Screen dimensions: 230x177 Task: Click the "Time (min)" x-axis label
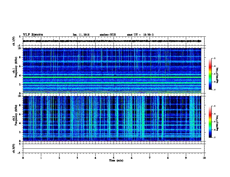click(116, 161)
